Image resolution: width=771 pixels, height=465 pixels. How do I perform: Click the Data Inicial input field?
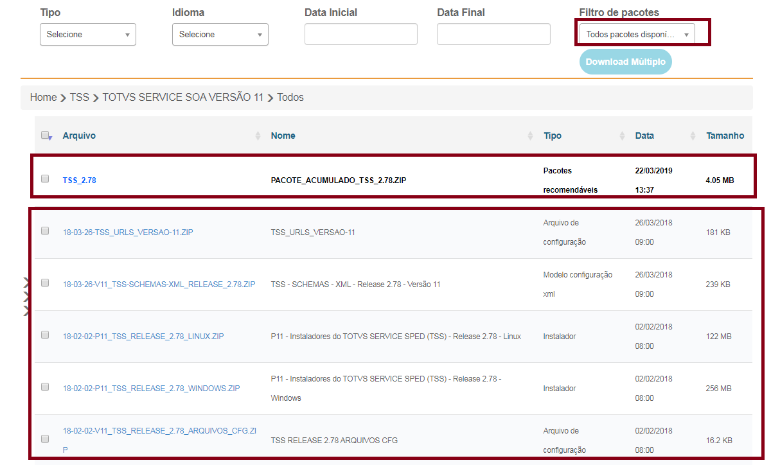click(361, 35)
